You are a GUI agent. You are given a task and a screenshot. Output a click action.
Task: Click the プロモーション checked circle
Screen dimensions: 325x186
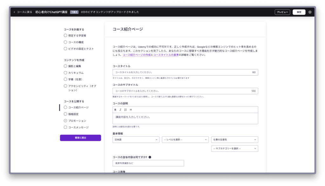point(65,121)
